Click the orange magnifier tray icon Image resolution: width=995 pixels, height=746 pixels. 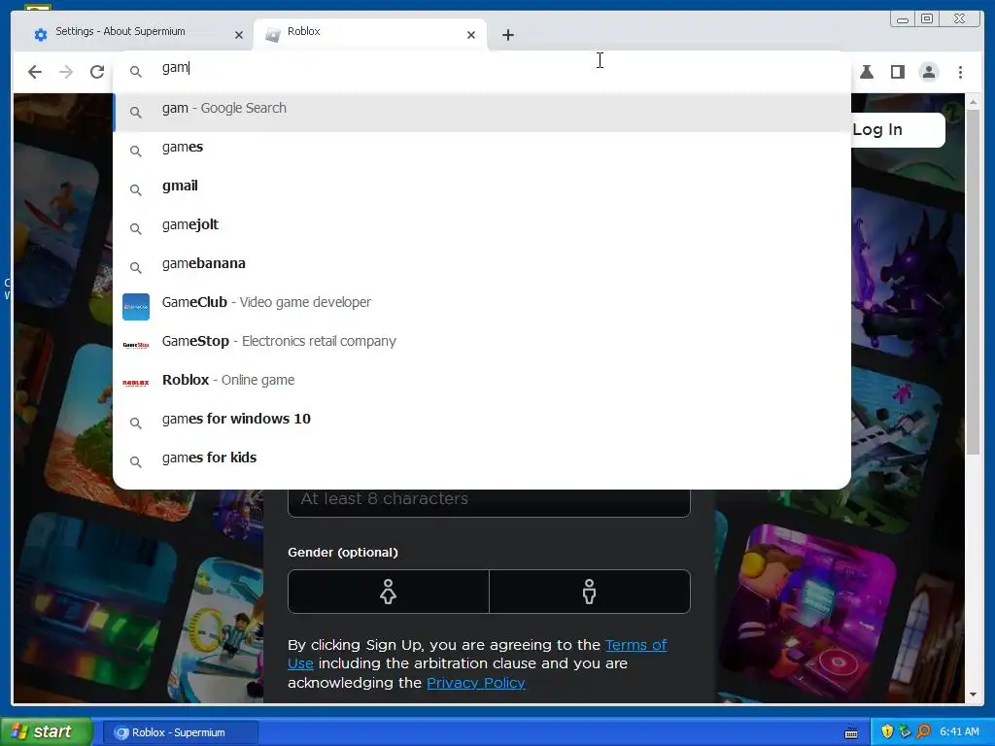coord(923,731)
